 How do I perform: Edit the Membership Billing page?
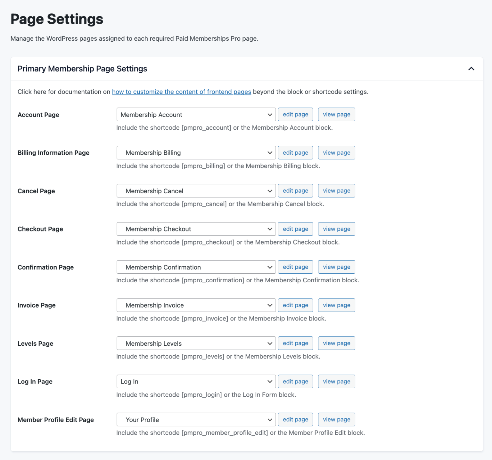295,153
